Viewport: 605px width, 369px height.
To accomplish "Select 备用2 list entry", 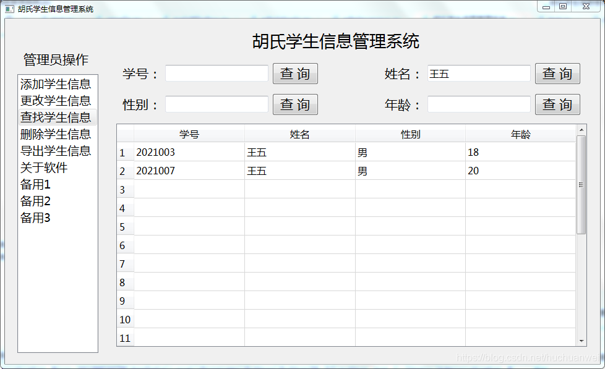I will [58, 201].
